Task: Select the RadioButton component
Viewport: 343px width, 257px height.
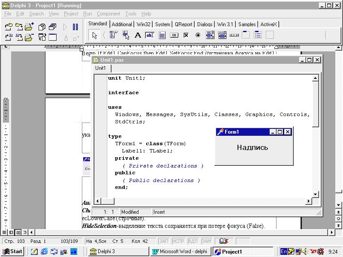Action: (x=198, y=35)
